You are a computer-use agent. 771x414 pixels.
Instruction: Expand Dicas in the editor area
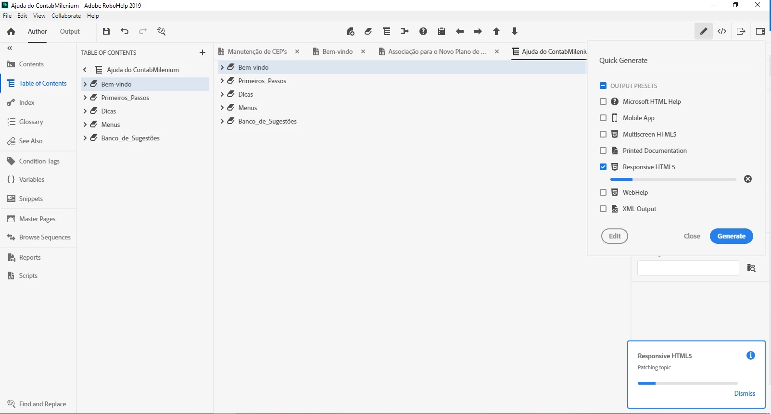pos(222,94)
